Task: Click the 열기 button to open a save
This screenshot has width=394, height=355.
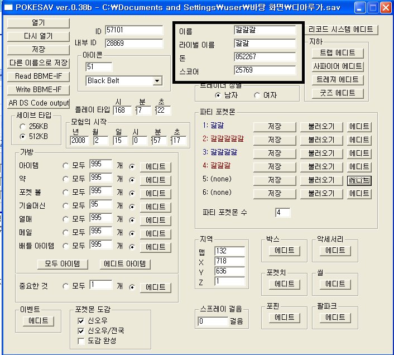Action: pos(39,23)
